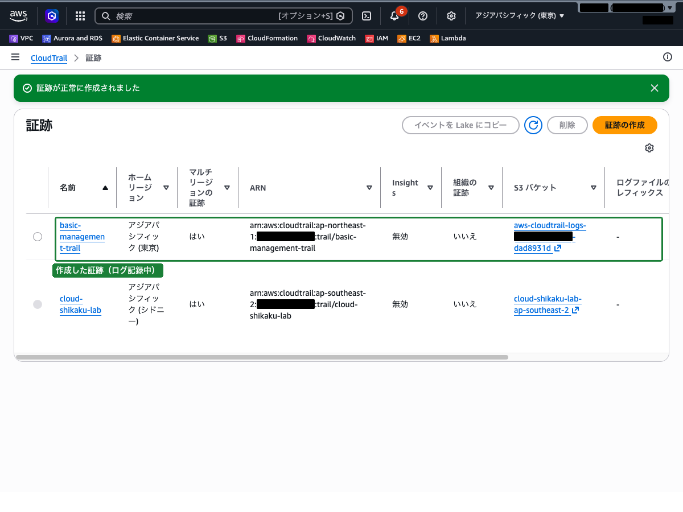Open IAM favorite shortcut
Screen dimensions: 683x512
pos(377,38)
